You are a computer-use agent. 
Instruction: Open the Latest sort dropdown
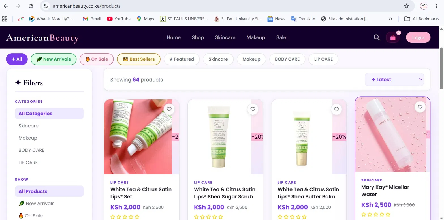[x=394, y=80]
